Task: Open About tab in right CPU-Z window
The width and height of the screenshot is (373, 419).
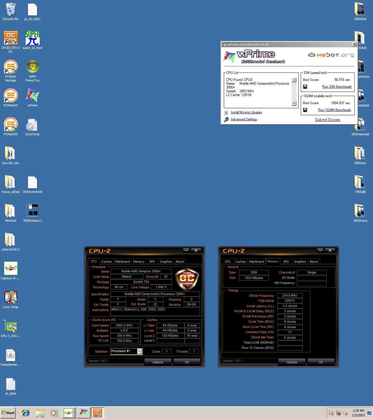Action: [314, 262]
